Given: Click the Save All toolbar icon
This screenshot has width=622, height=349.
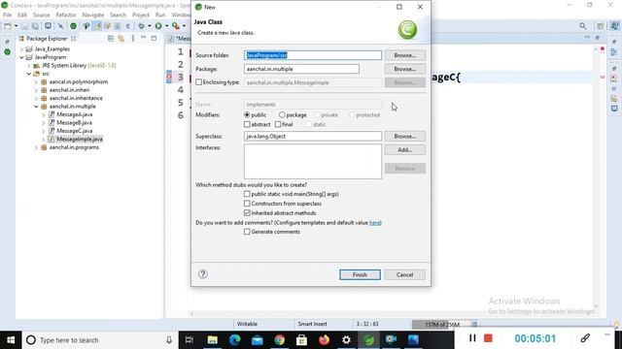Looking at the screenshot, I should (x=35, y=26).
